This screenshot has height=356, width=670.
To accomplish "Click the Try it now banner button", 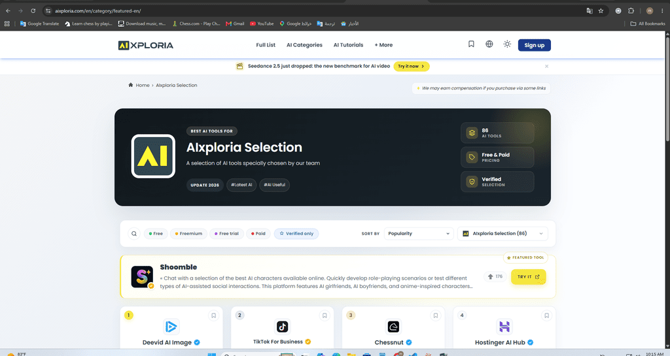I will [x=411, y=66].
